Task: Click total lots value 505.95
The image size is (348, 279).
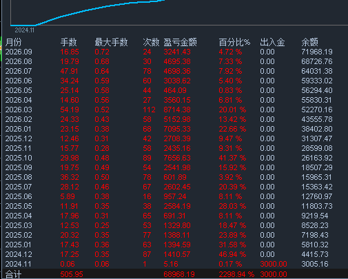Action: (72, 274)
